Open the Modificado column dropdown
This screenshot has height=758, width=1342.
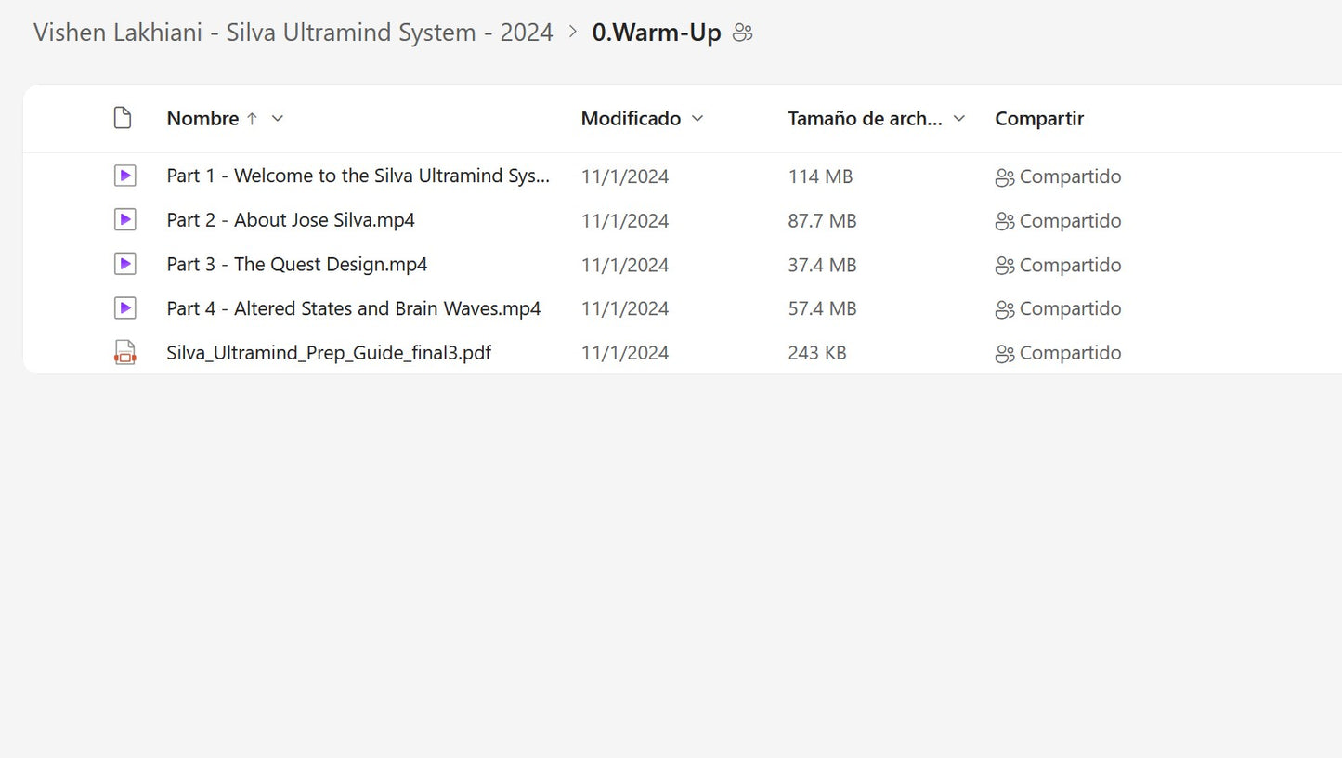pyautogui.click(x=697, y=119)
